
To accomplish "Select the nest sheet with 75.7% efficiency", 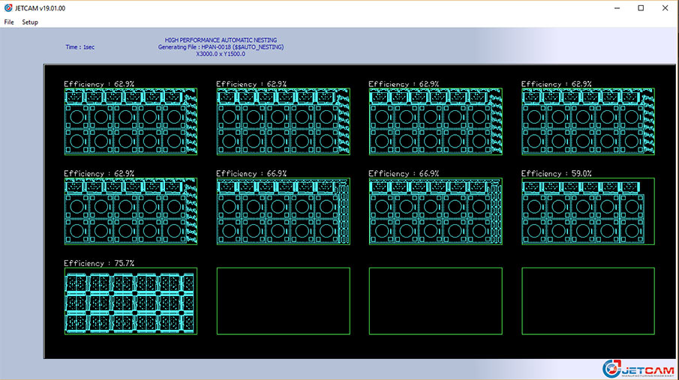I will pos(131,301).
